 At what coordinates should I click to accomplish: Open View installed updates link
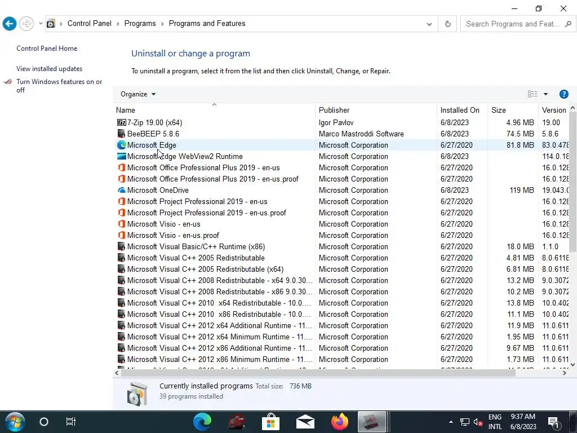coord(50,69)
